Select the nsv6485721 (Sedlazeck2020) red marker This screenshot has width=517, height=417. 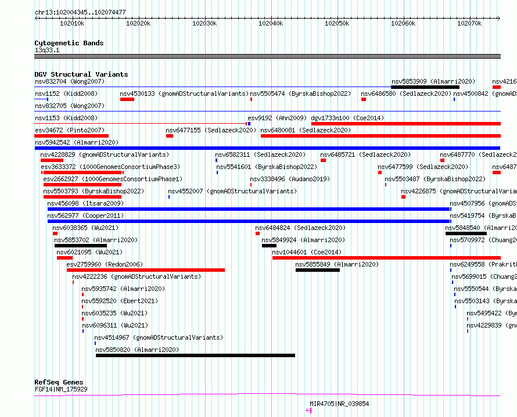click(x=323, y=160)
